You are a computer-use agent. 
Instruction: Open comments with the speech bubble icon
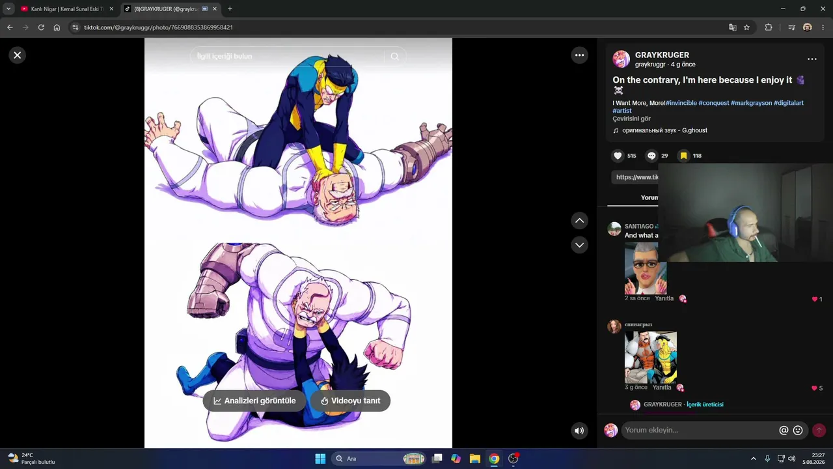pyautogui.click(x=651, y=156)
